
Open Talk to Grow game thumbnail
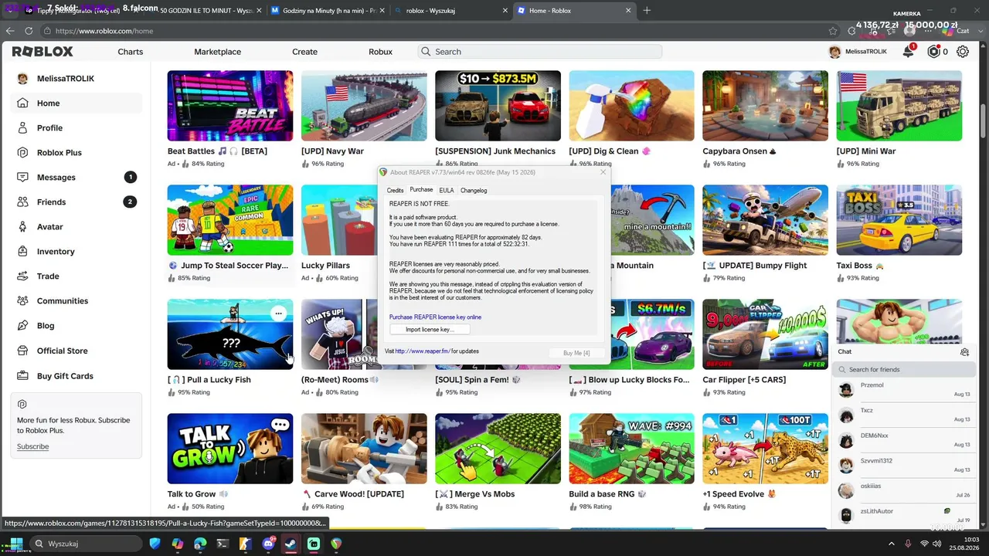pyautogui.click(x=230, y=449)
